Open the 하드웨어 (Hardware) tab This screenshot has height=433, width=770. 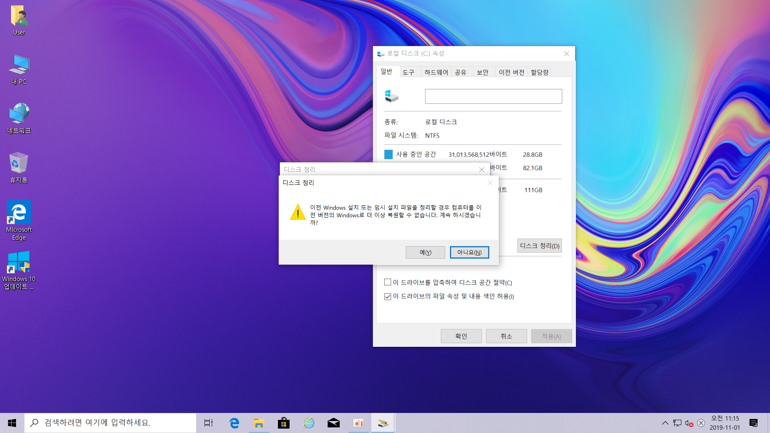(436, 72)
